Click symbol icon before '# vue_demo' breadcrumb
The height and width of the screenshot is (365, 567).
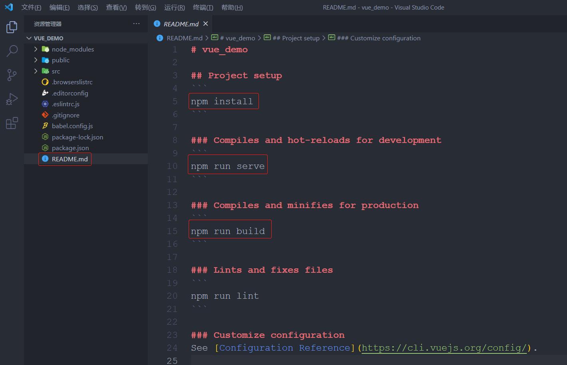[x=215, y=38]
